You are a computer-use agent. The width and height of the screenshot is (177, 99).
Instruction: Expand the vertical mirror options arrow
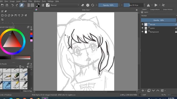pyautogui.click(x=160, y=5)
